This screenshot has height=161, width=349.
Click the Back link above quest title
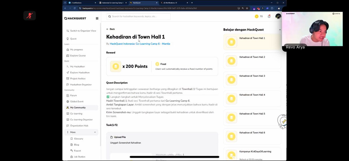pos(111,29)
